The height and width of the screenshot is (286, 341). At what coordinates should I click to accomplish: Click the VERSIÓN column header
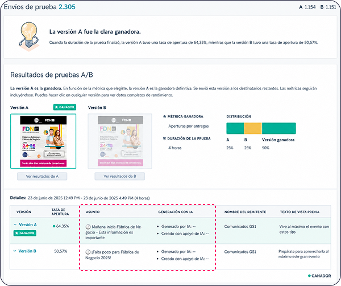pos(24,212)
